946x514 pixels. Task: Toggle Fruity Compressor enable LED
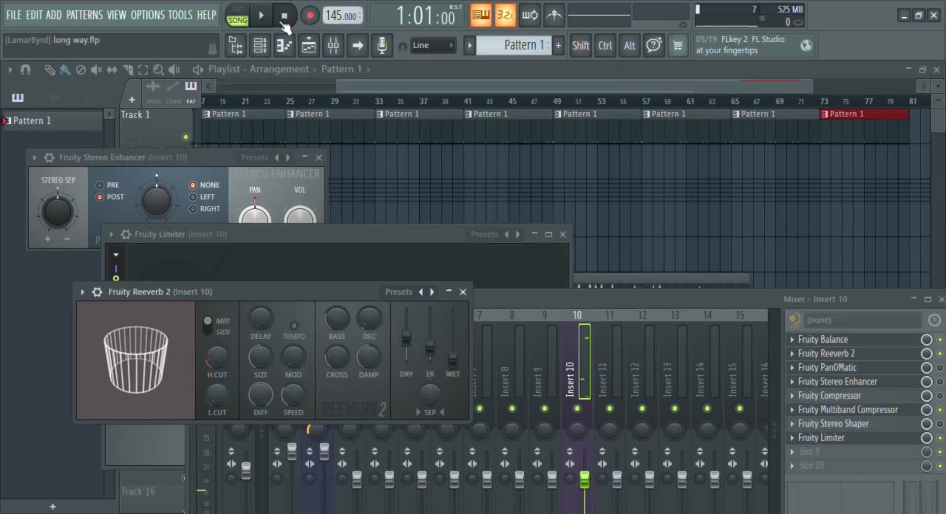pyautogui.click(x=940, y=396)
